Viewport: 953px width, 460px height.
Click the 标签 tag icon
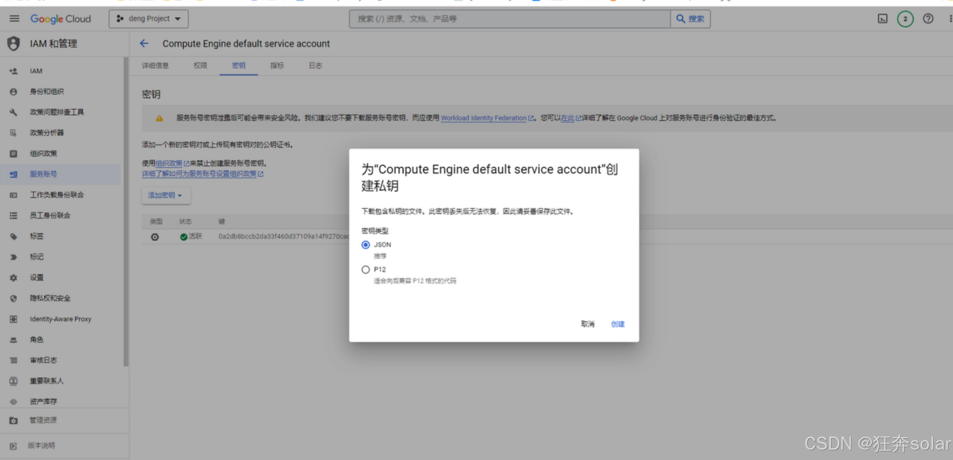(x=14, y=236)
